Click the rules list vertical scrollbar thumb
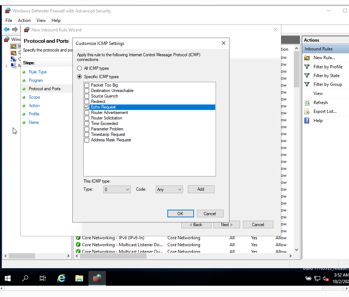This screenshot has height=297, width=349. point(296,69)
